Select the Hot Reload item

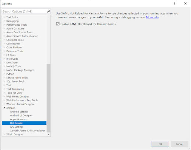[24, 123]
